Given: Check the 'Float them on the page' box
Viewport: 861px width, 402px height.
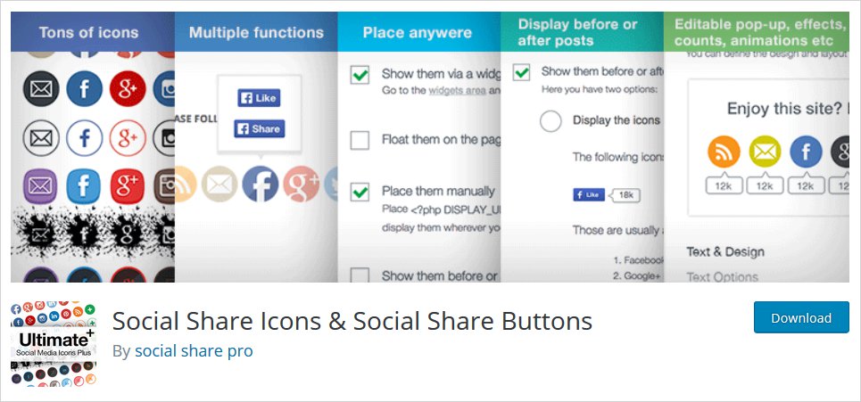Looking at the screenshot, I should [360, 140].
